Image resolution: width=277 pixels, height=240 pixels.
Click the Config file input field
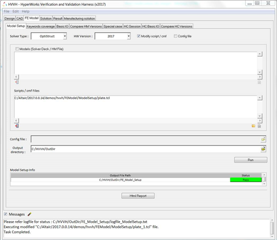pos(146,139)
